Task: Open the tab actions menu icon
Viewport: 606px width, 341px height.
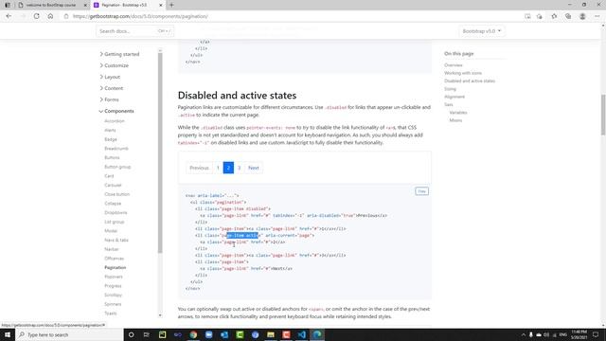Action: [8, 5]
